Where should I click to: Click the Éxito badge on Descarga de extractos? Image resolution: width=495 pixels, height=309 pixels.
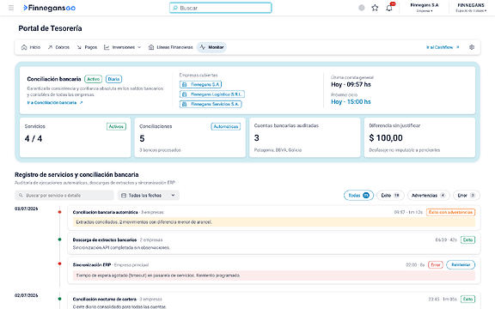tap(467, 240)
